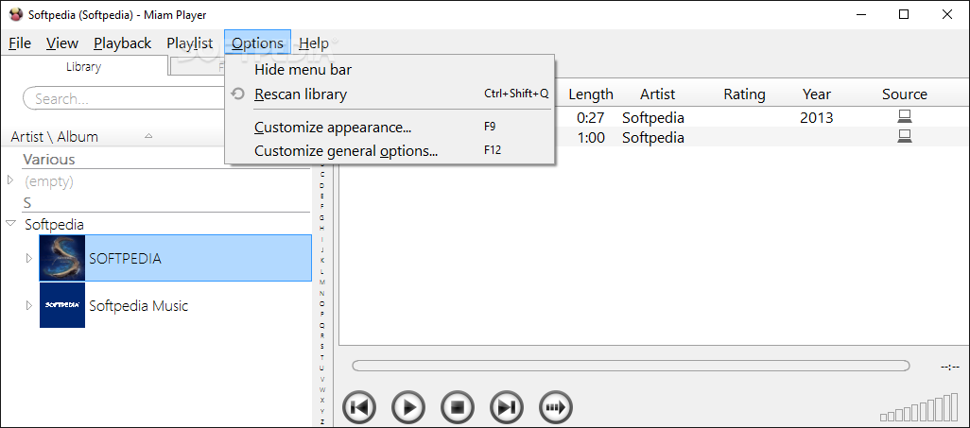Open the View menu

62,43
